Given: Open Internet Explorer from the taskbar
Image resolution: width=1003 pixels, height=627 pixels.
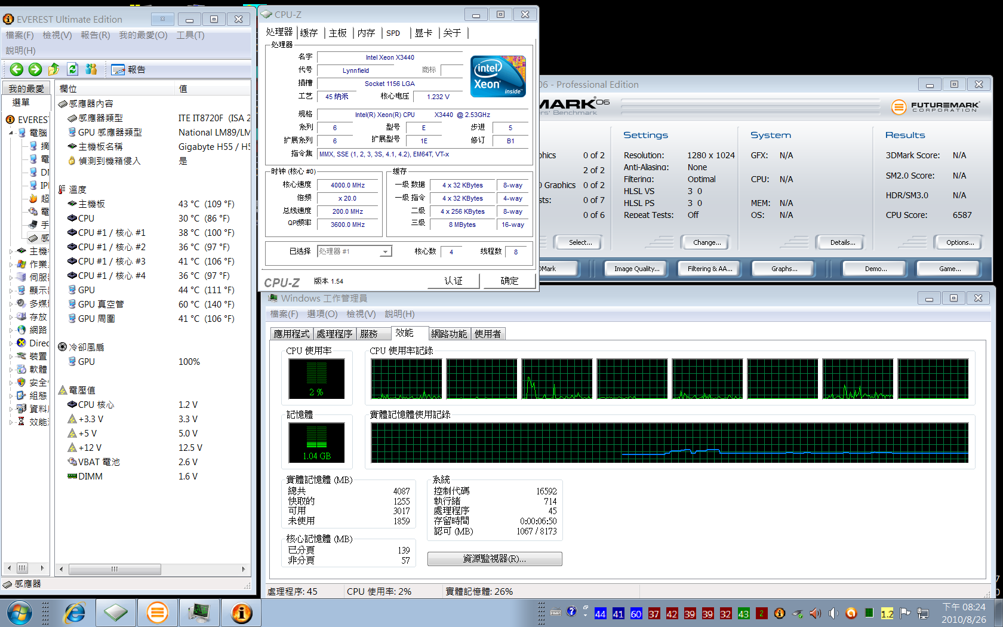Looking at the screenshot, I should [x=74, y=613].
